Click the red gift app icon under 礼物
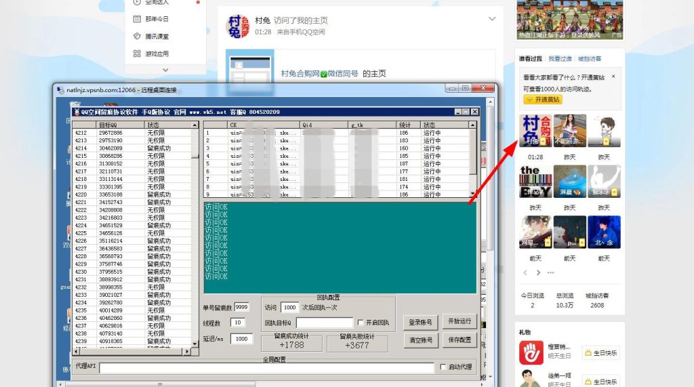Viewport: 694px width, 387px height. click(531, 352)
